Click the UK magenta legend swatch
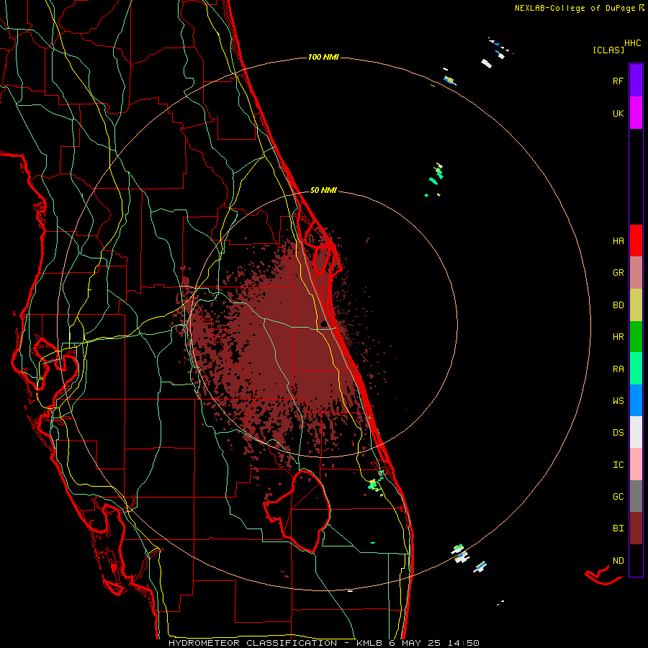 (636, 113)
